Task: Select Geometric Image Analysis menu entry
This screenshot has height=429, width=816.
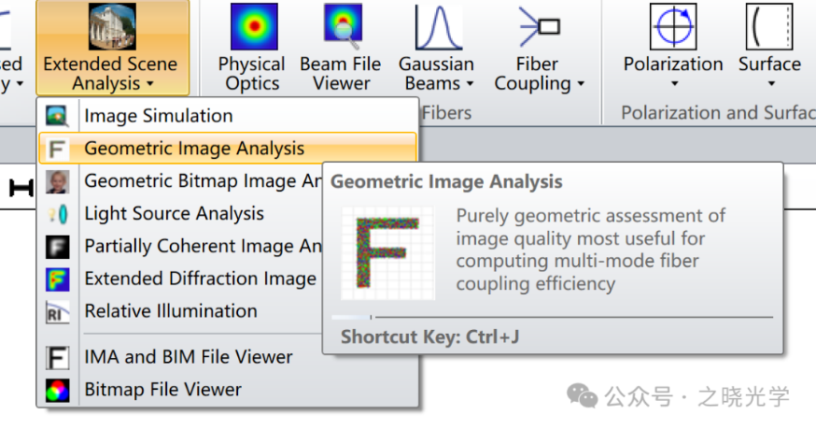Action: click(194, 149)
